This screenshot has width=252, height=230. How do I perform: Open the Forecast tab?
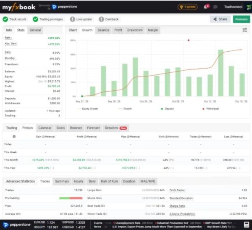pyautogui.click(x=93, y=128)
